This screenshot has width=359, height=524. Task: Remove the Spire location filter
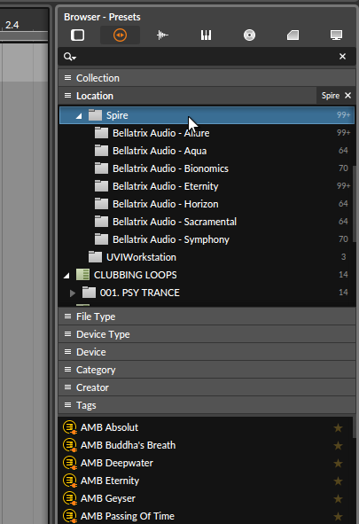348,96
